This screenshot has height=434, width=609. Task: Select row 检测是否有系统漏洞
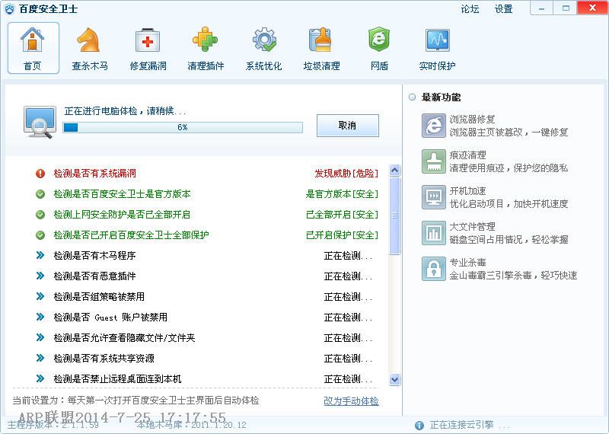pos(206,174)
